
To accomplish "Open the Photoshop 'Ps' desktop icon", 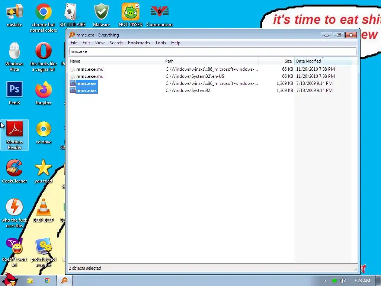I will (15, 93).
